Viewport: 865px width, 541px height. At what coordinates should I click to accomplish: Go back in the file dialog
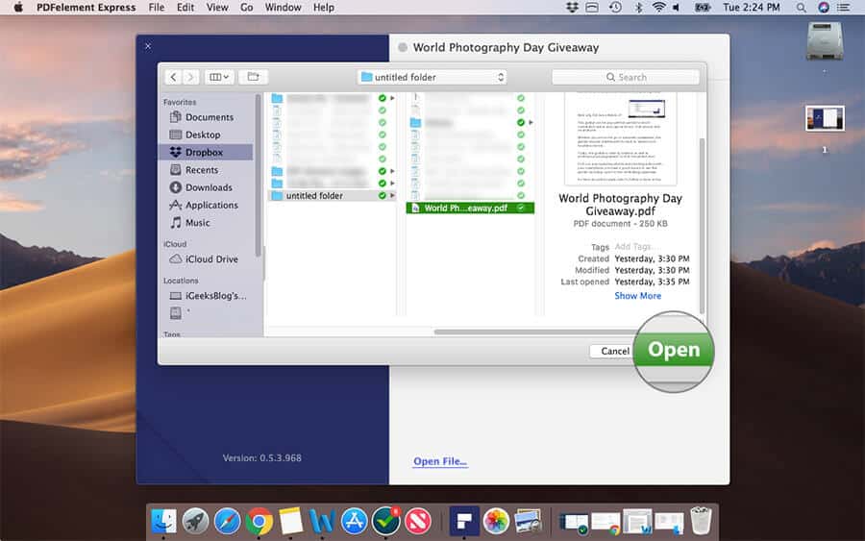[173, 77]
